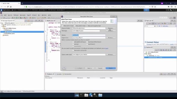This screenshot has height=99, width=177.
Task: Open the Edit menu in Eclipse
Action: [5, 15]
